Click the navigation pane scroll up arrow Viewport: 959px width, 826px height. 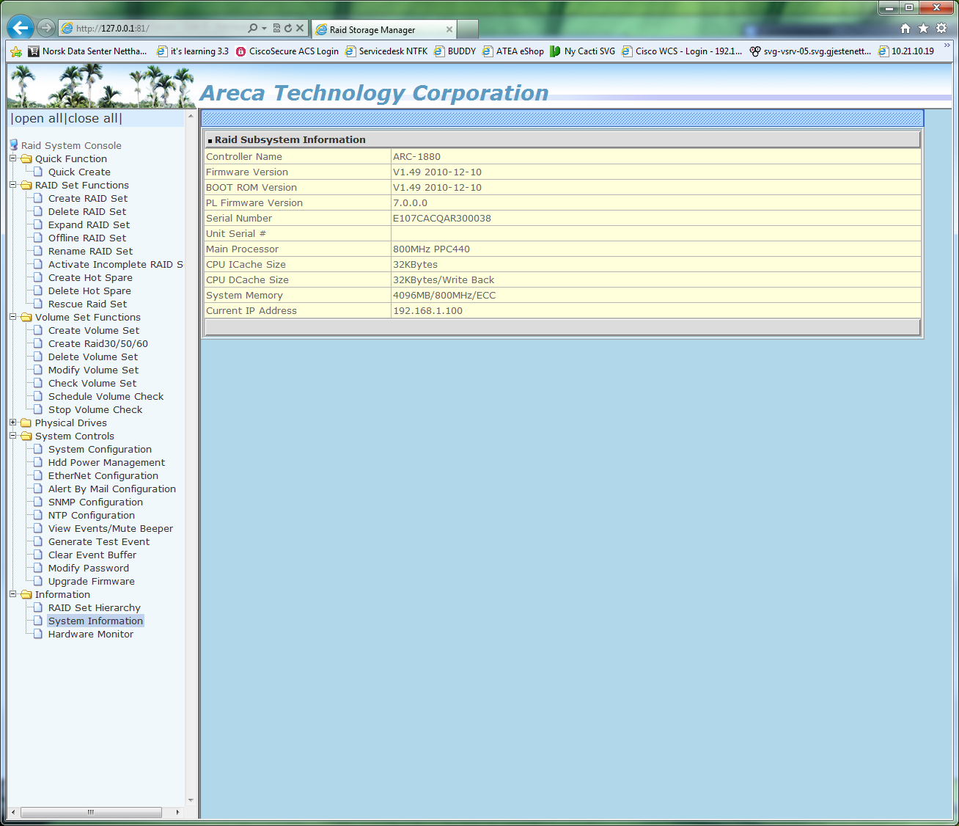click(191, 116)
